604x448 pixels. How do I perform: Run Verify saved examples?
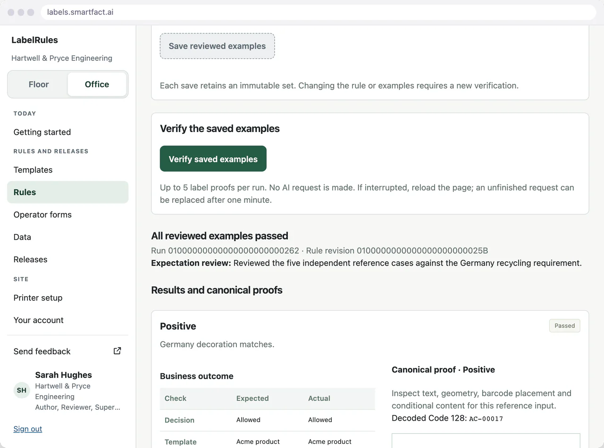[x=213, y=159]
